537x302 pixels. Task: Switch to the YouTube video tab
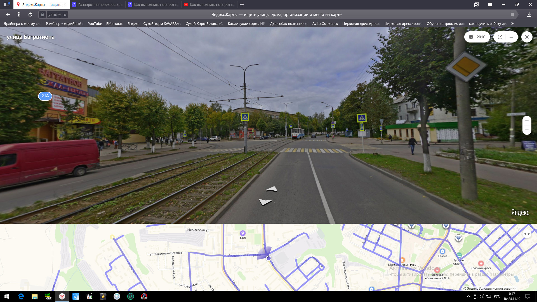point(210,4)
